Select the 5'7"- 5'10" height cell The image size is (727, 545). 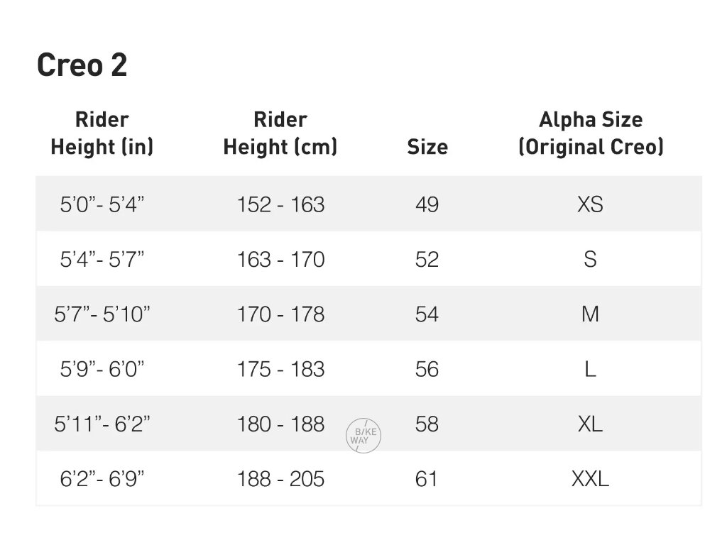(x=102, y=314)
